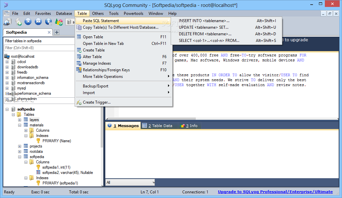Click the new query editor scroll icon

coord(18,21)
